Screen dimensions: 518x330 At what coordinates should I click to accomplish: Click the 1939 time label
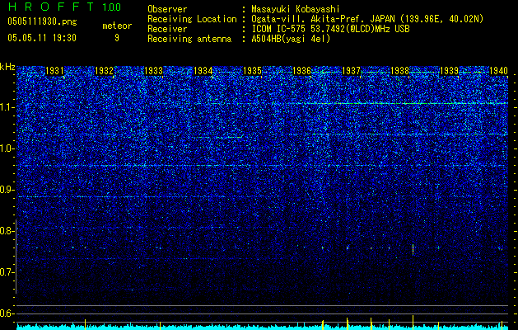pos(450,71)
